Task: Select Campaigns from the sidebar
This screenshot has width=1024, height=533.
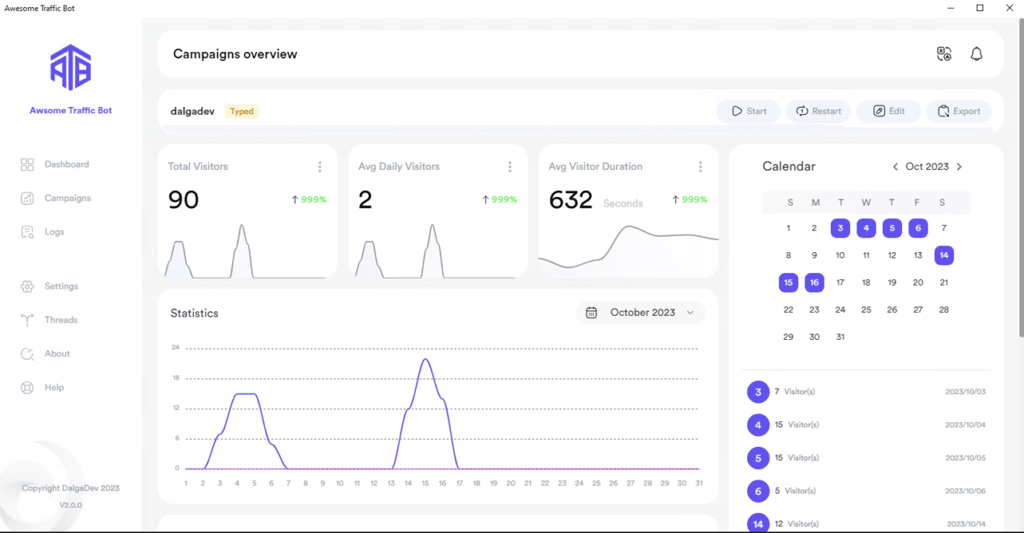Action: (68, 198)
